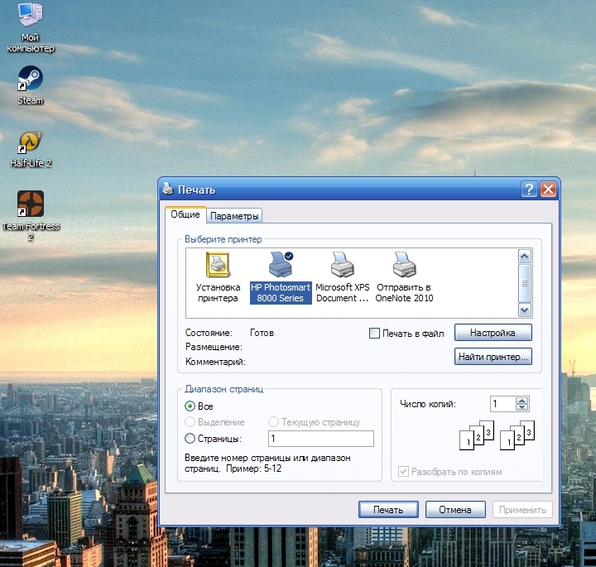
Task: Decrease number of copies with down arrow
Action: click(x=521, y=408)
